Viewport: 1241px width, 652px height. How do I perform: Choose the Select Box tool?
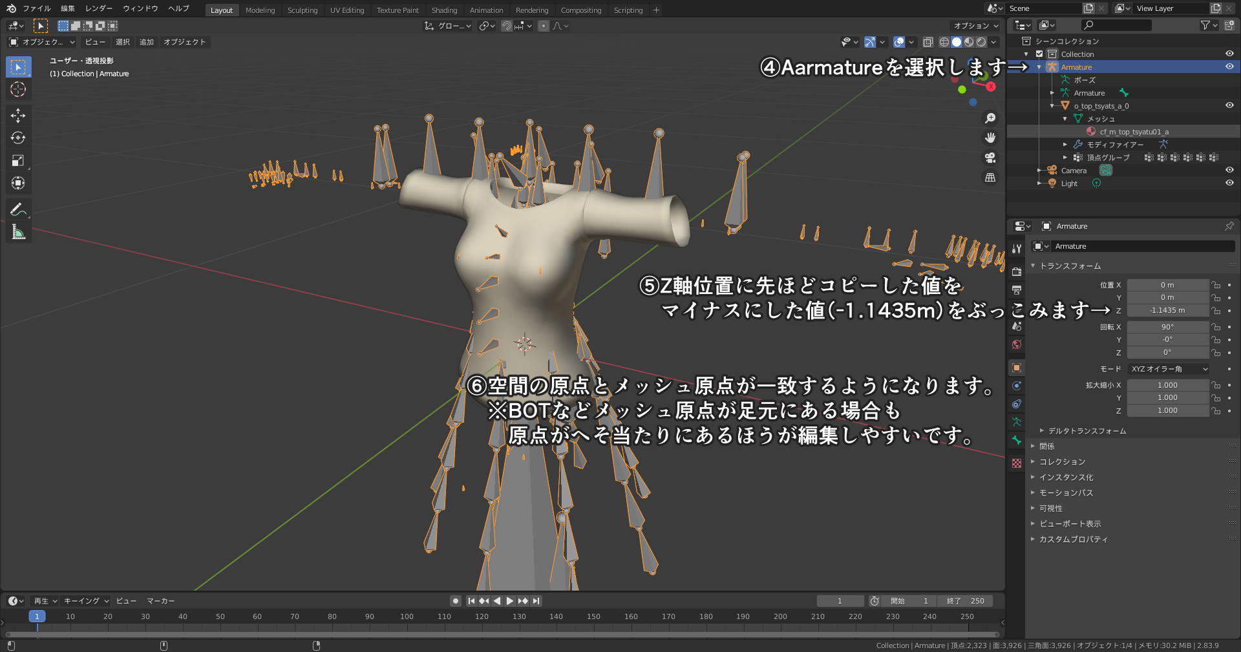click(x=18, y=67)
